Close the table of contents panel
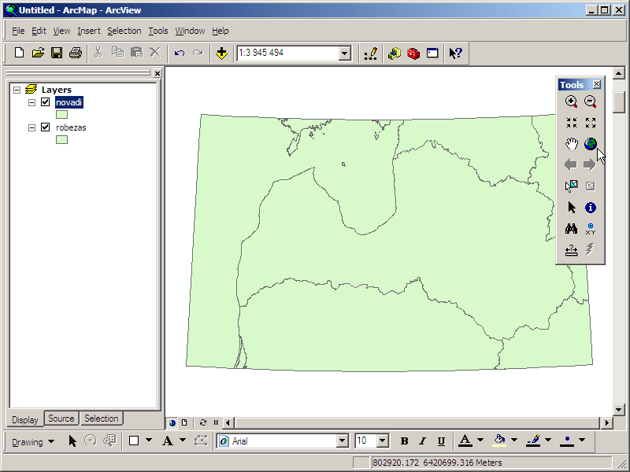 157,73
